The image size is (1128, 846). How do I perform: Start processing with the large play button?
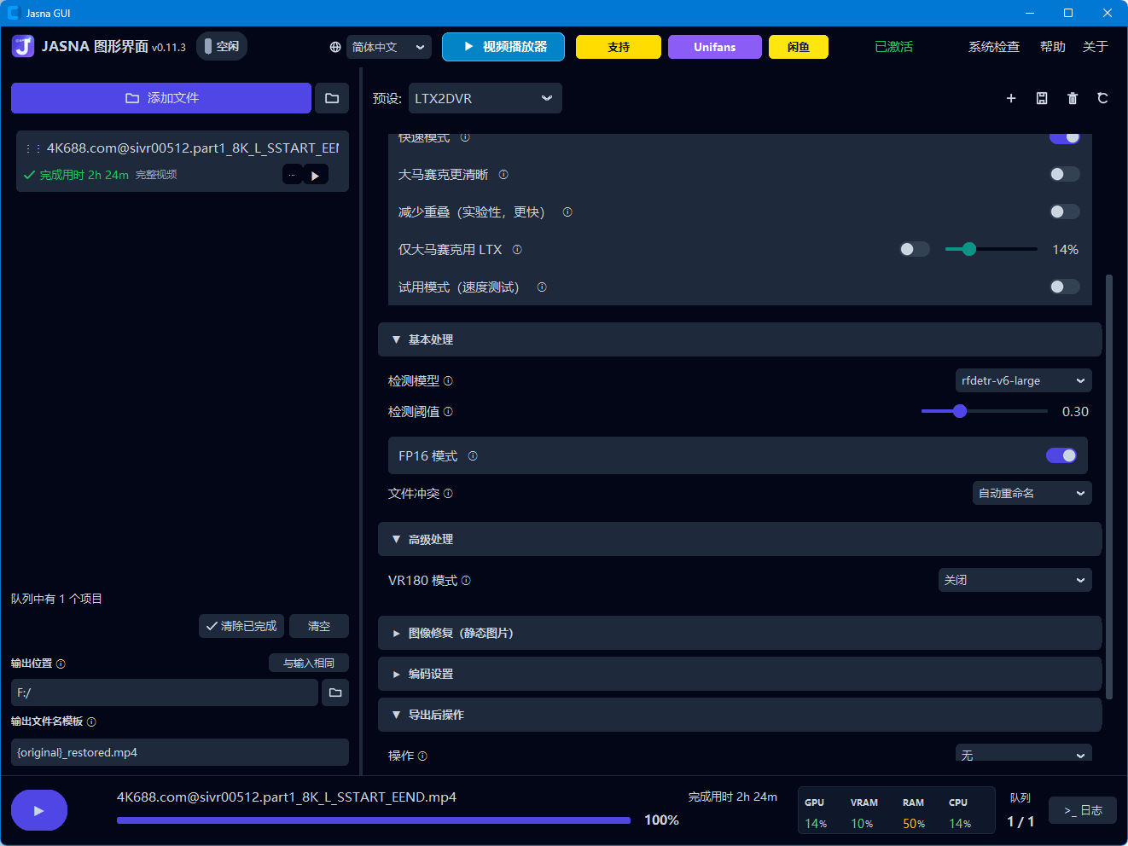click(39, 810)
